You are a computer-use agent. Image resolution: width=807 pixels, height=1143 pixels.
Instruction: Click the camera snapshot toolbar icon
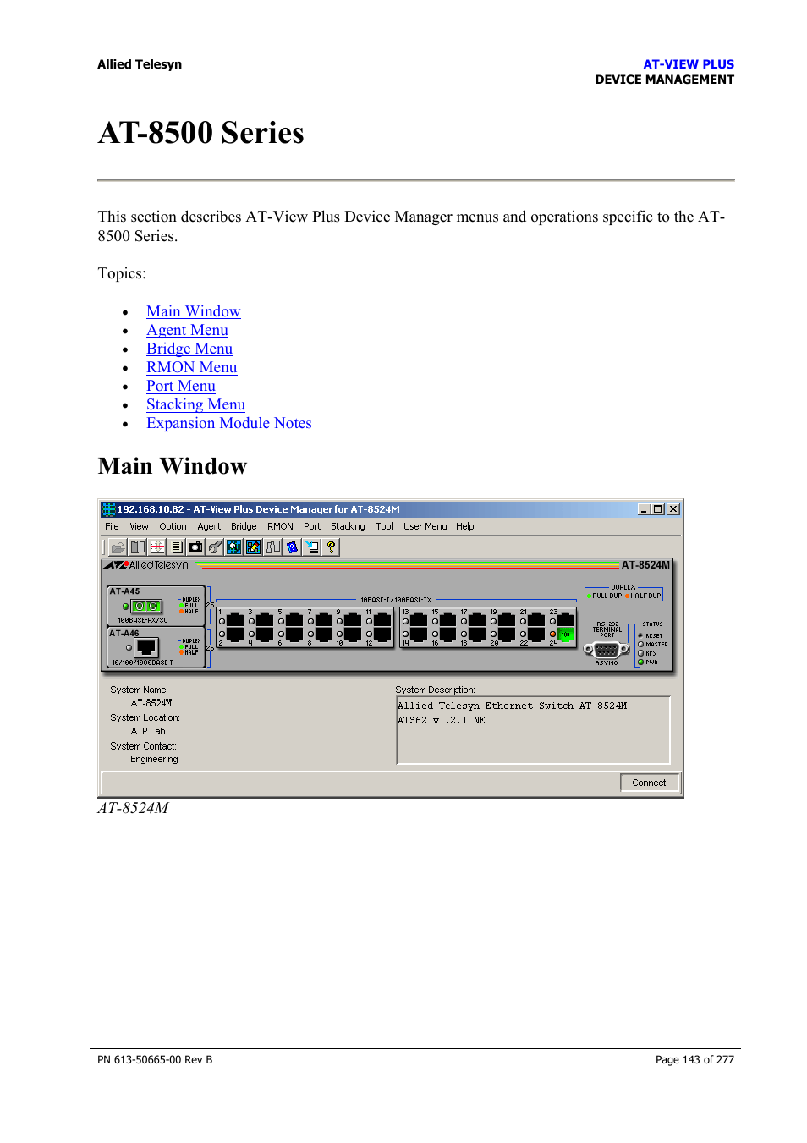[x=196, y=547]
